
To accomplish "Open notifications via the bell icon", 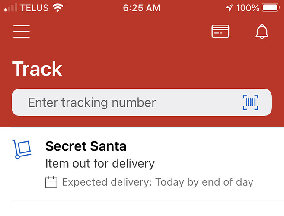I will [x=262, y=32].
